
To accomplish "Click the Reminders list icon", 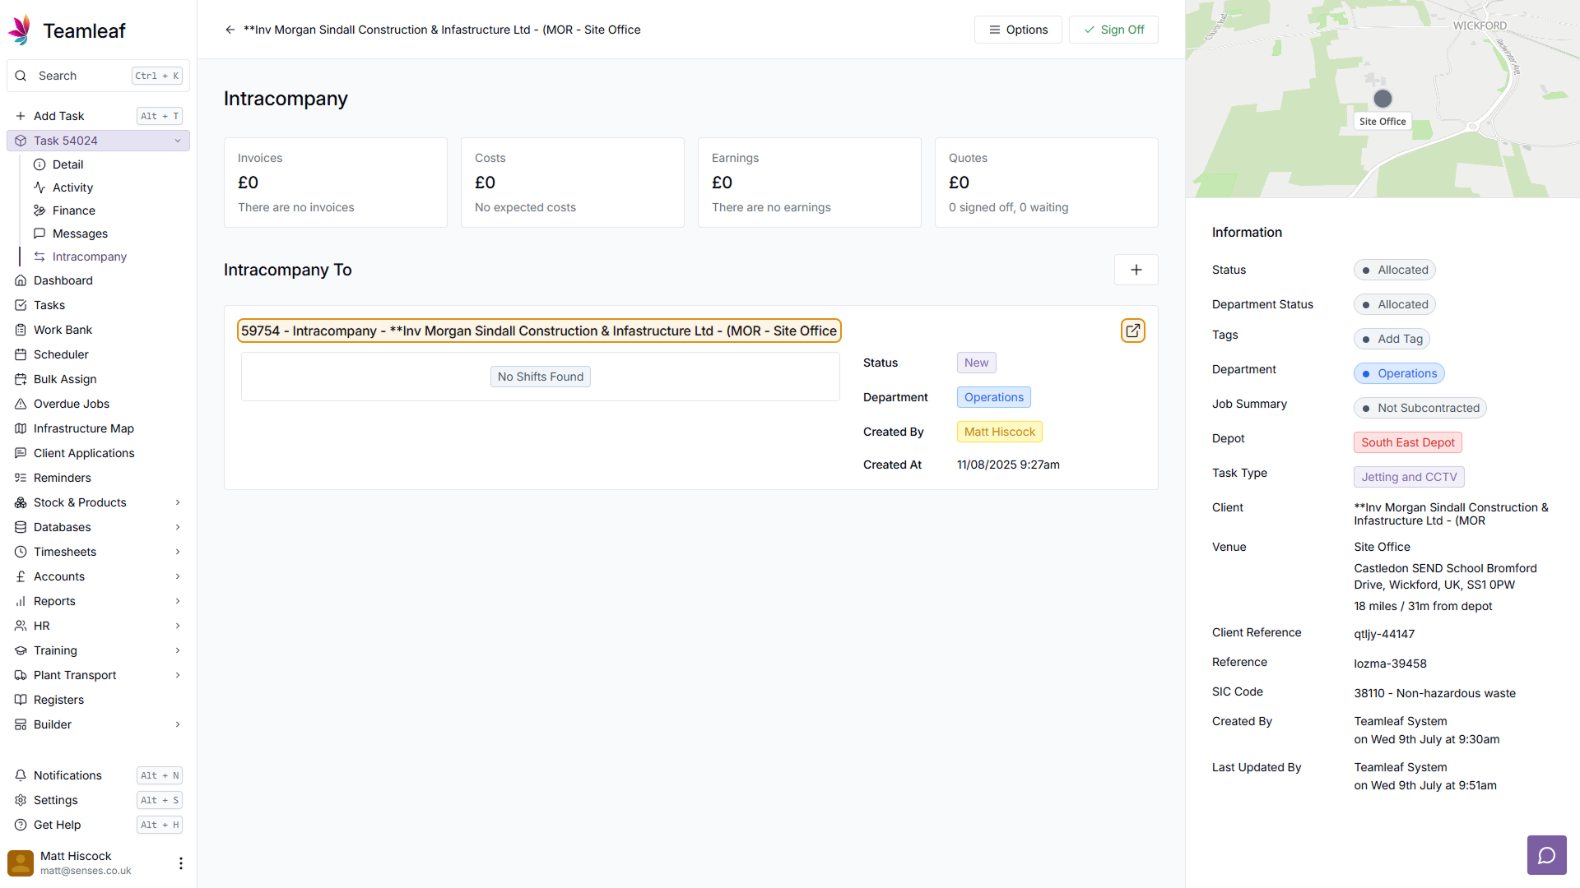I will pos(21,478).
